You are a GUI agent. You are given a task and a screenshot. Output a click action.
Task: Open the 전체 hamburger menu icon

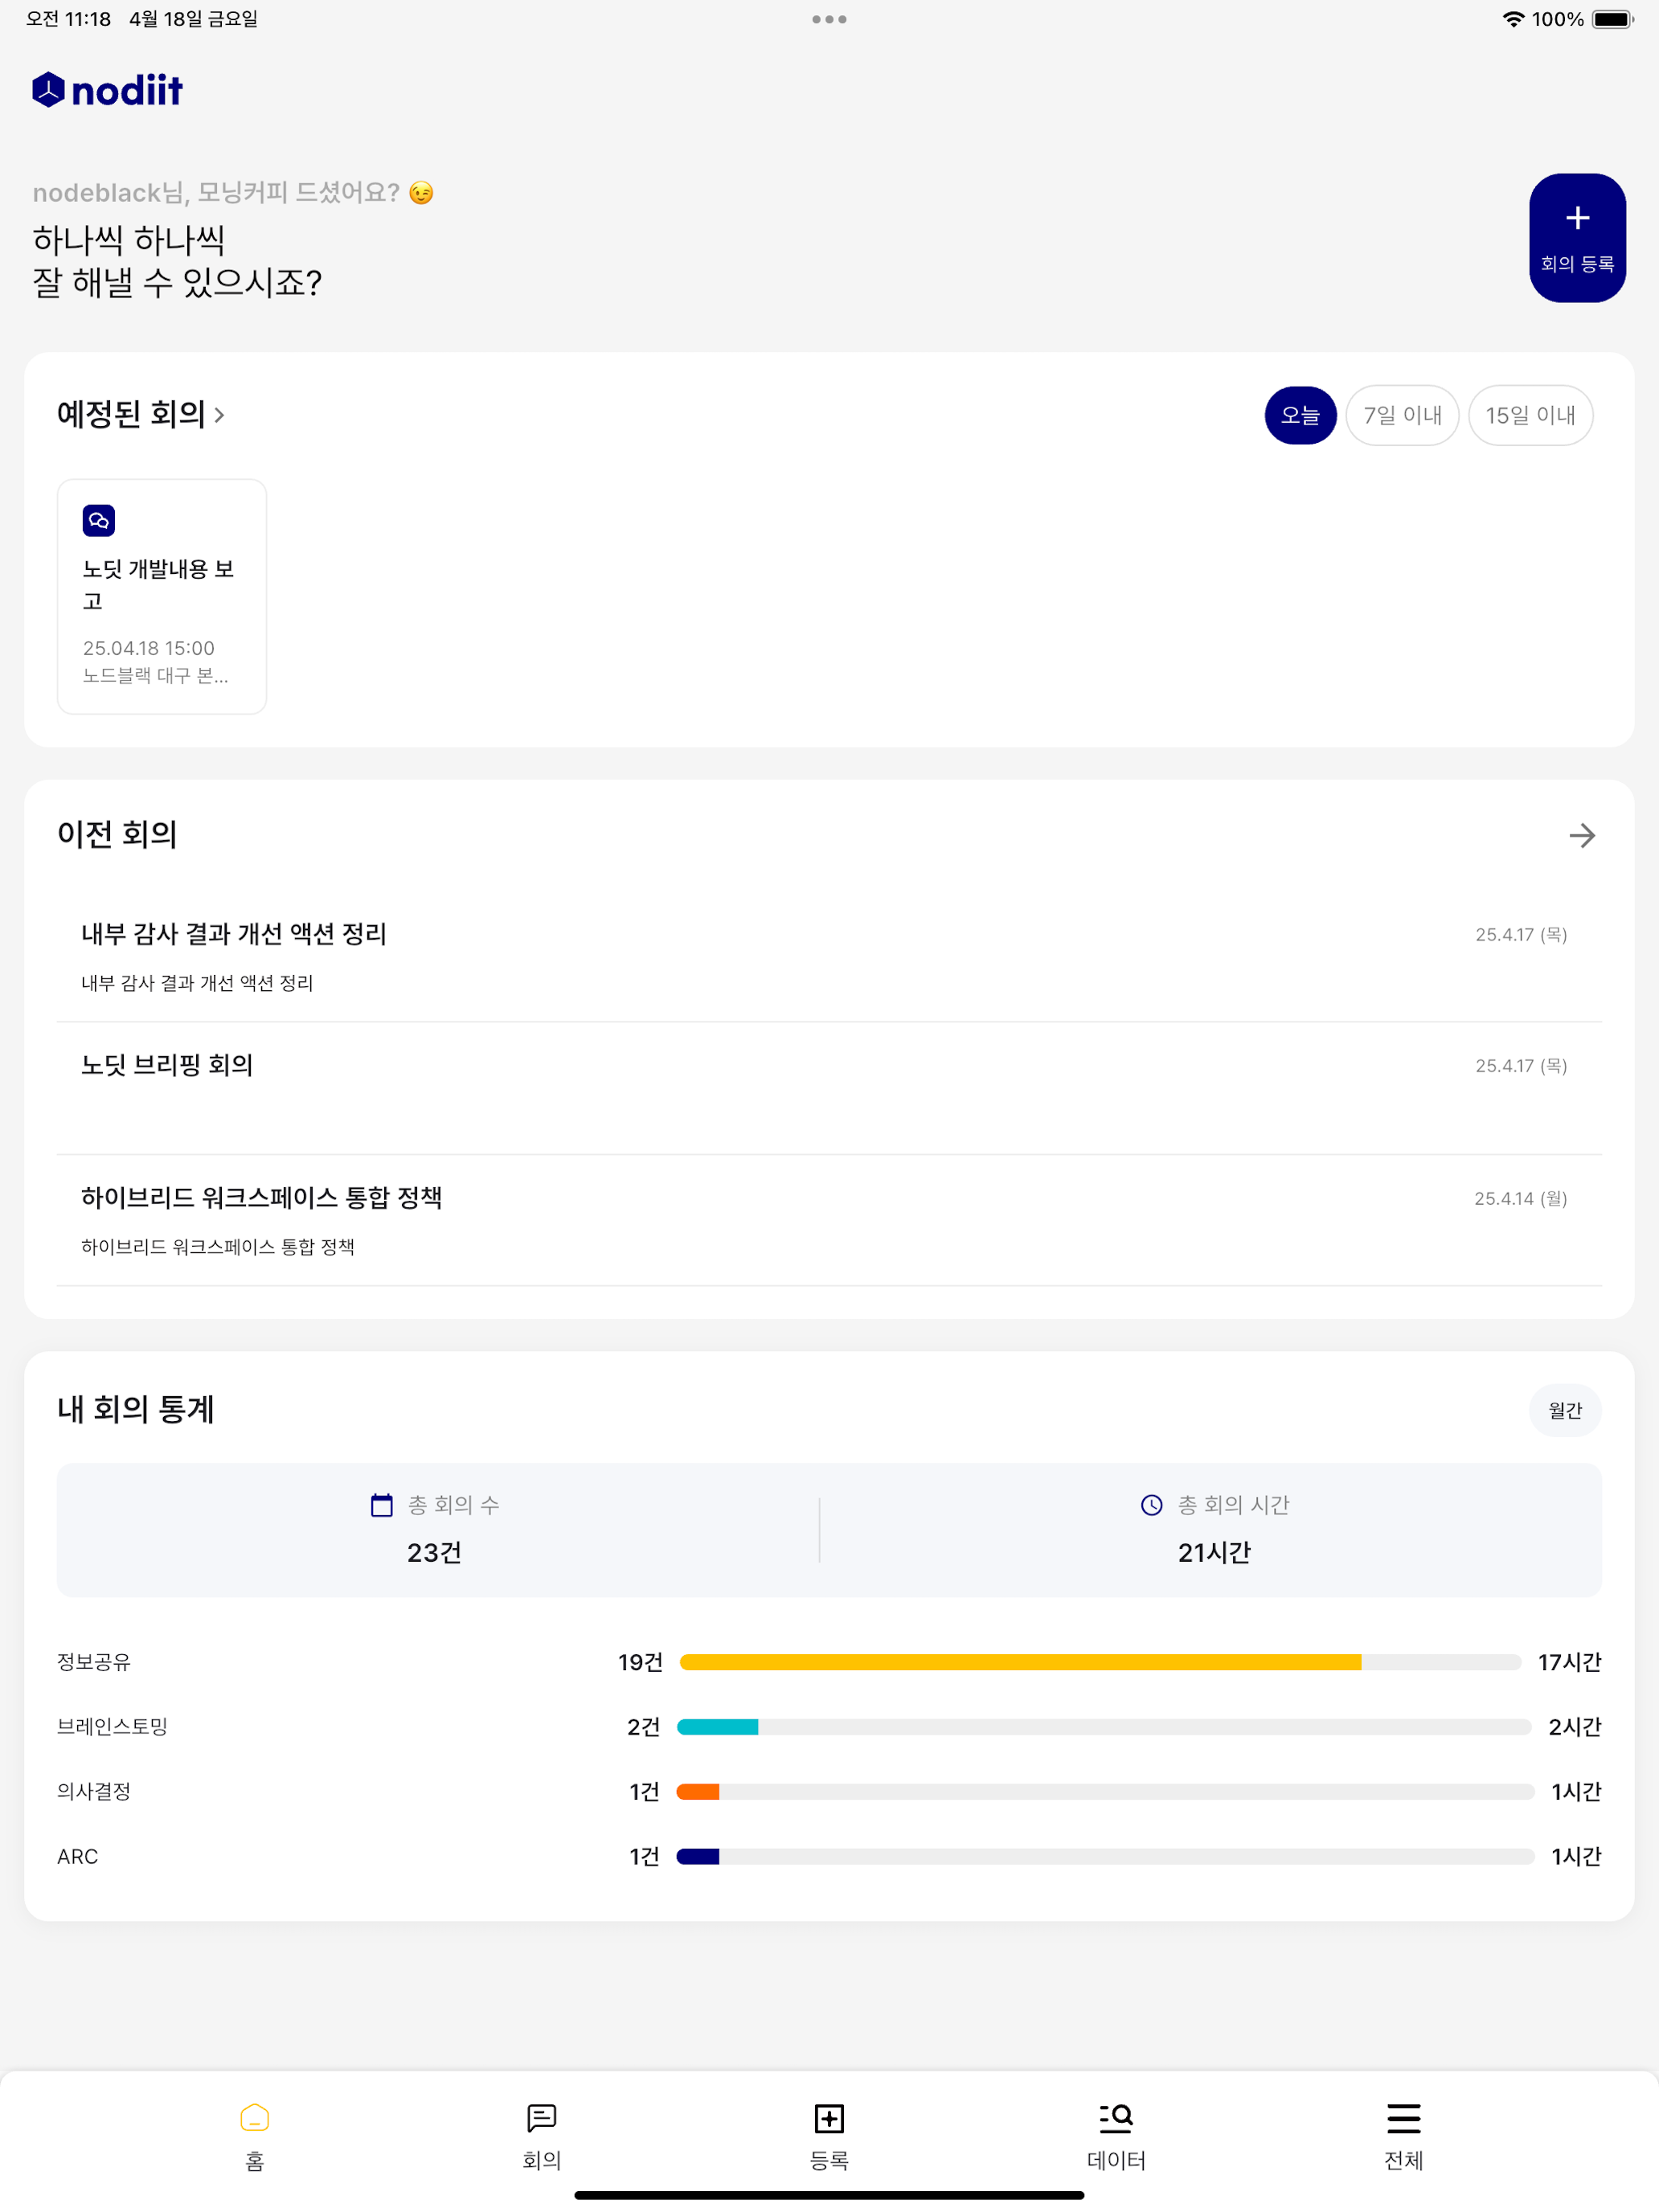click(1403, 2119)
